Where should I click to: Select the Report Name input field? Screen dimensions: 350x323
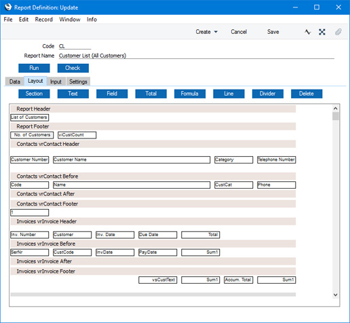point(196,56)
